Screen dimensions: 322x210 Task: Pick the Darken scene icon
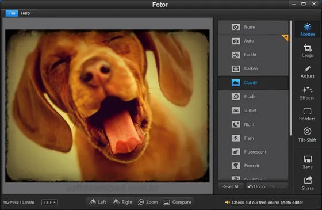pos(236,68)
